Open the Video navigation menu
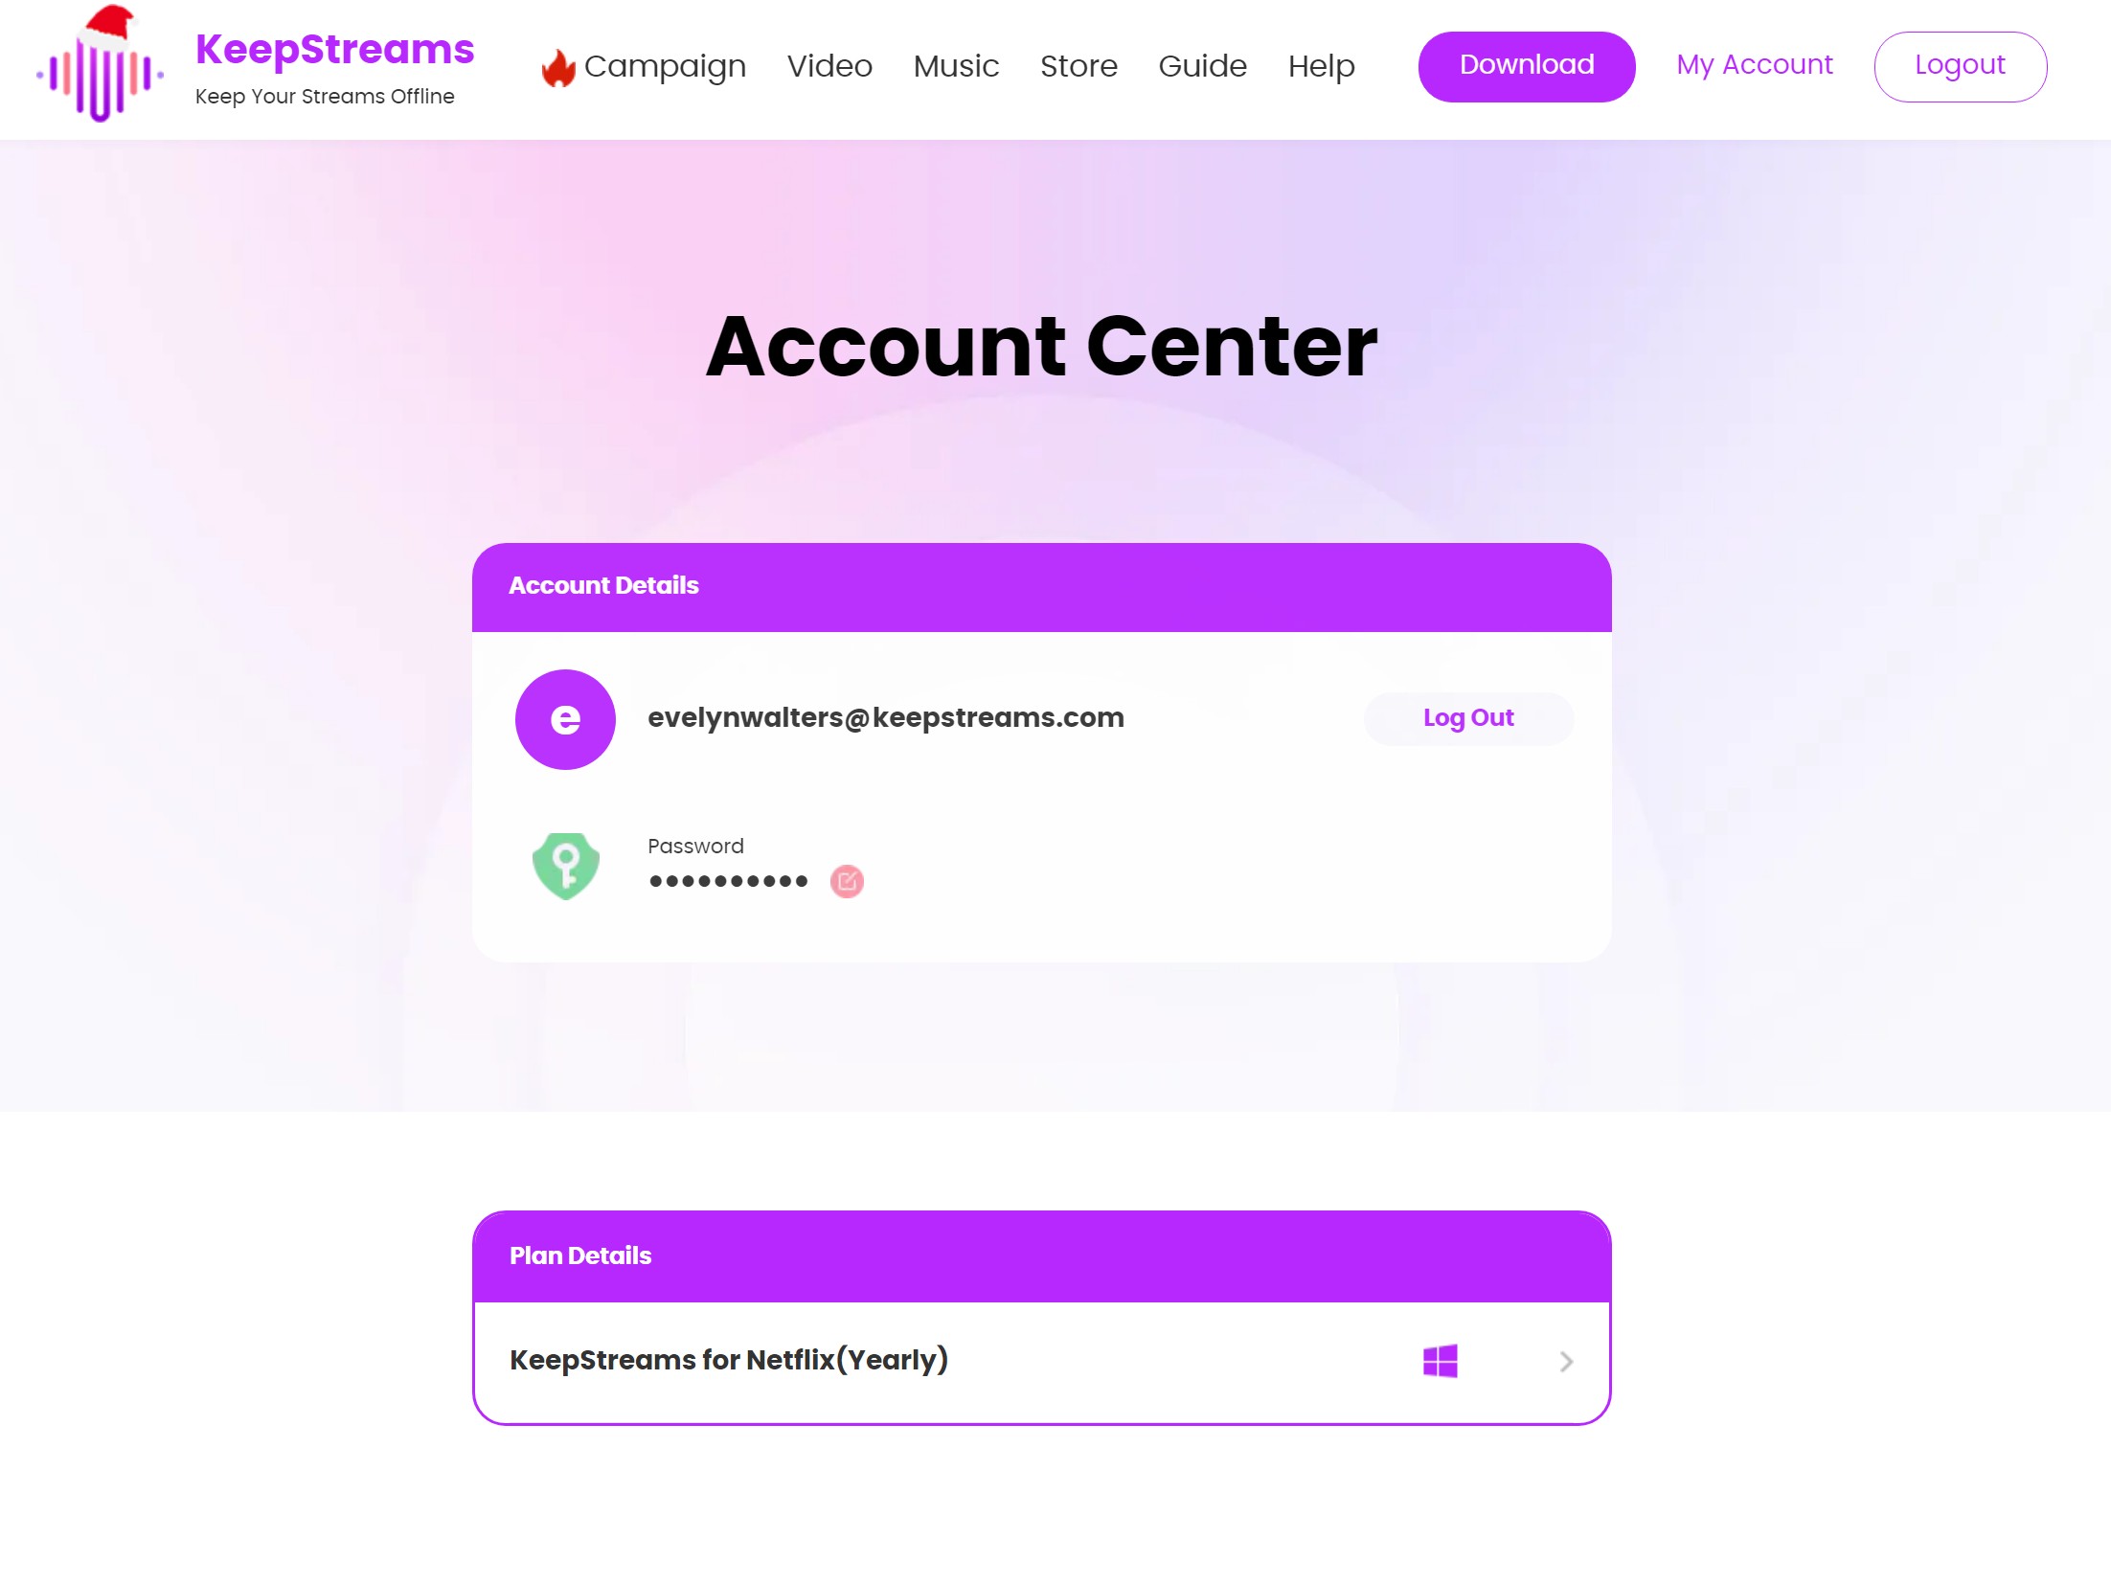The height and width of the screenshot is (1583, 2111). [x=828, y=66]
